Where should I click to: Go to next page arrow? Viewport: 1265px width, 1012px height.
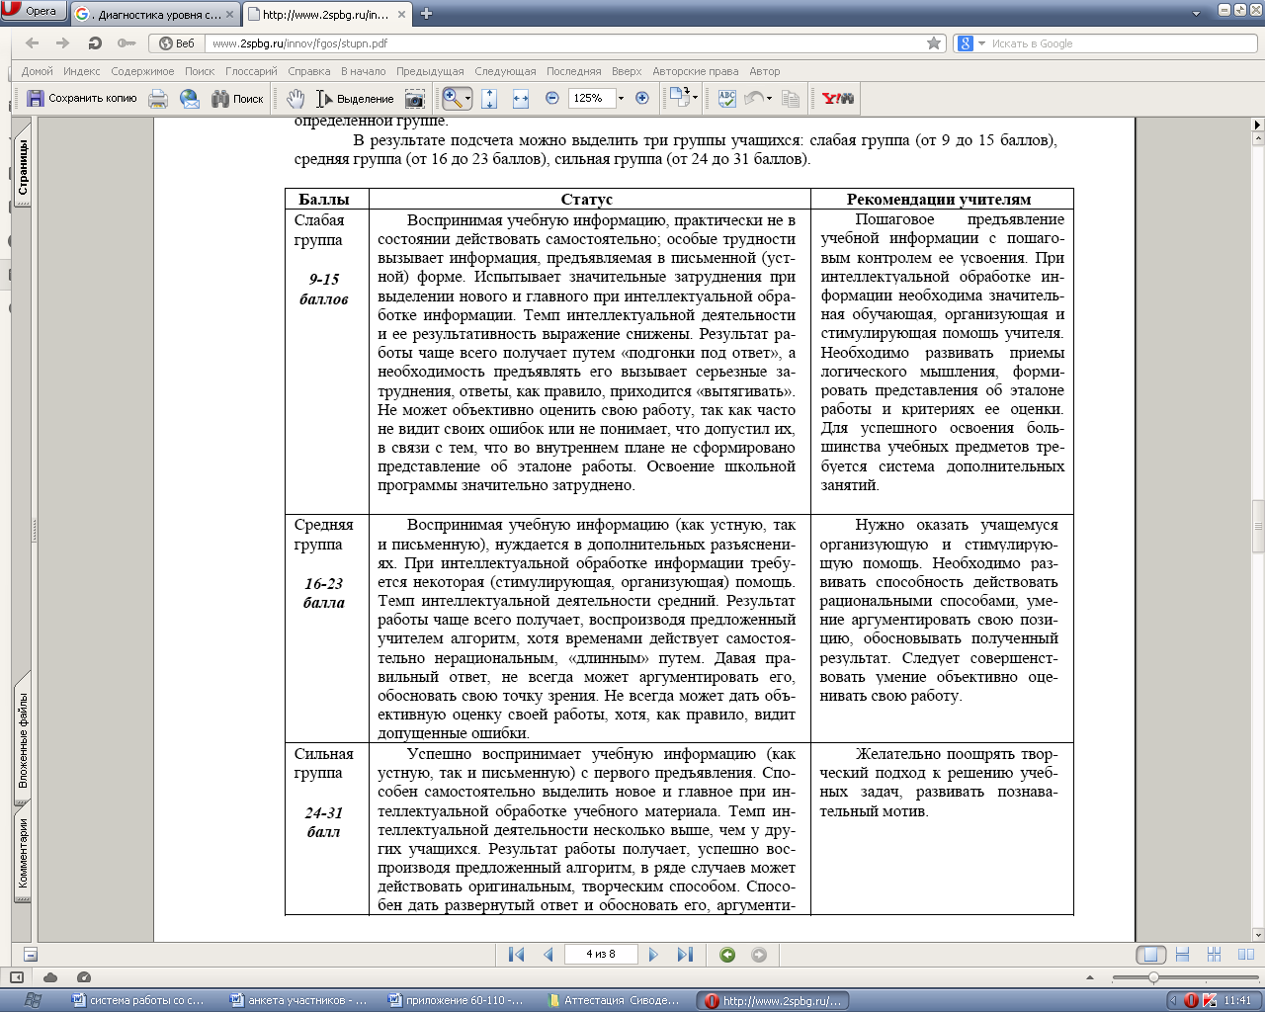click(x=653, y=955)
